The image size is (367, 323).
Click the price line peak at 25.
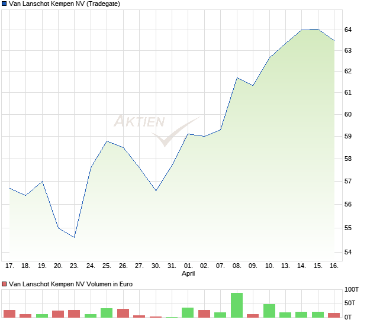[x=107, y=141]
